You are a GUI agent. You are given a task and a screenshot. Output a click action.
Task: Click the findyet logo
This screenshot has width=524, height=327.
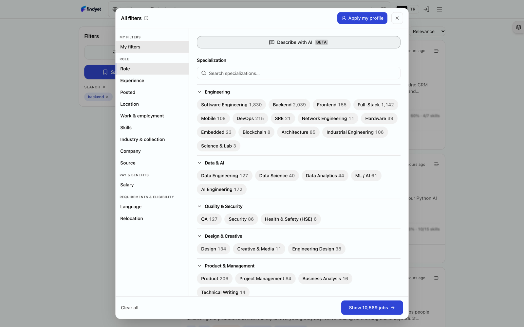point(91,9)
